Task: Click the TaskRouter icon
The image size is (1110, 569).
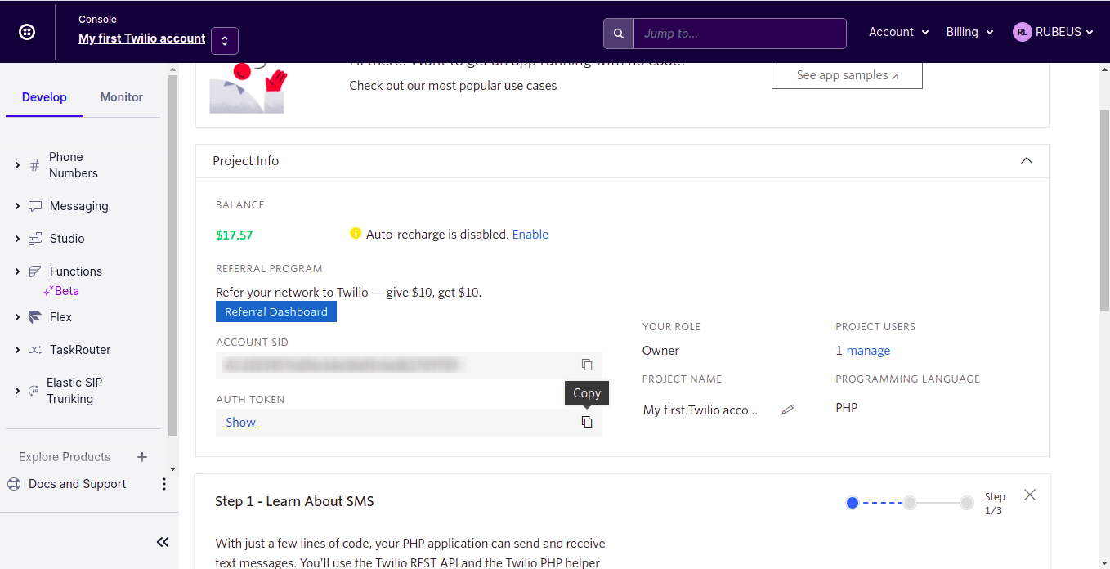Action: 34,350
